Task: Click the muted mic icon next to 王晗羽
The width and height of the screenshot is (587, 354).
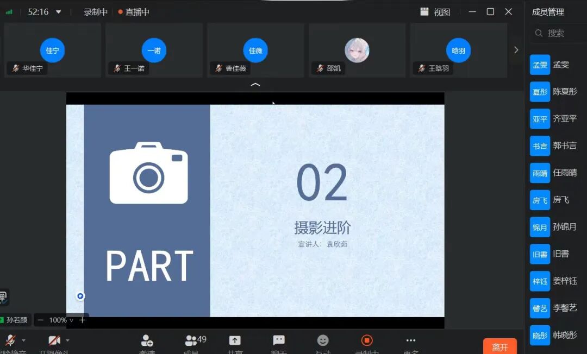Action: pos(422,68)
